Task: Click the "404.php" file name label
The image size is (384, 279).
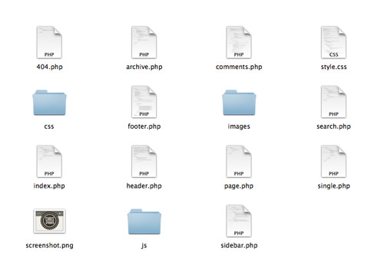Action: click(x=49, y=67)
